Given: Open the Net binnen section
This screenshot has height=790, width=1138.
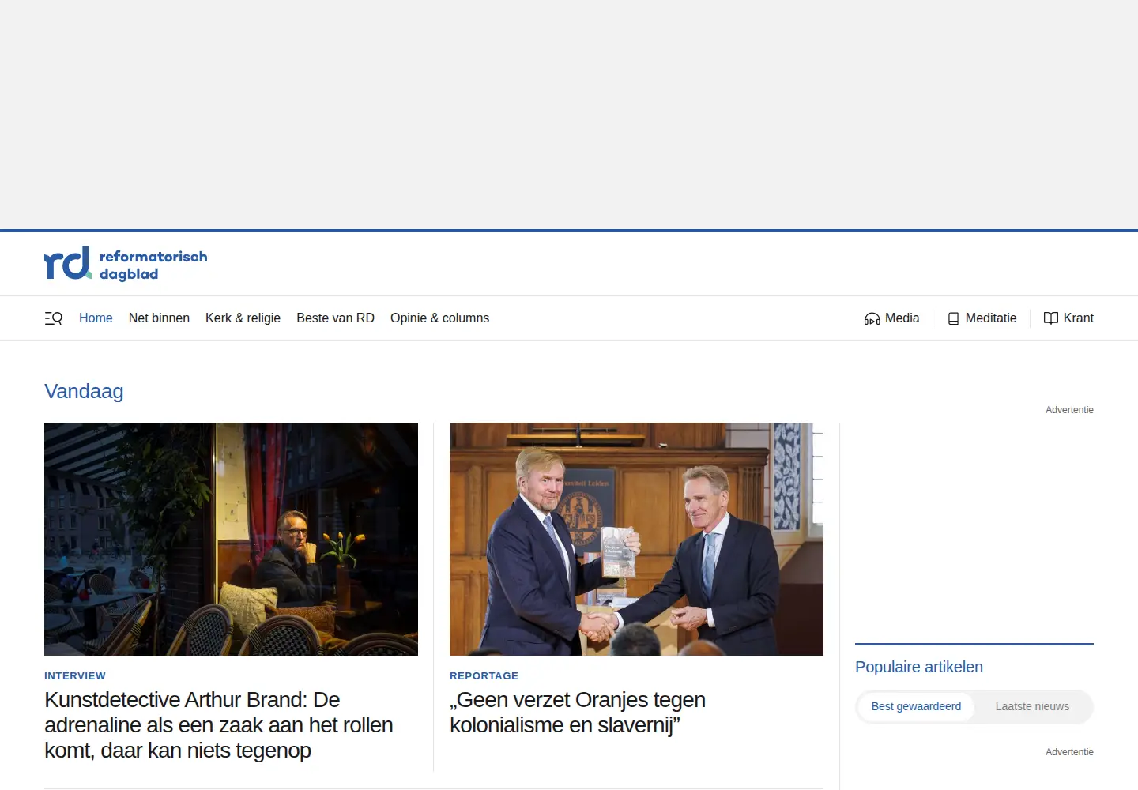Looking at the screenshot, I should (159, 318).
